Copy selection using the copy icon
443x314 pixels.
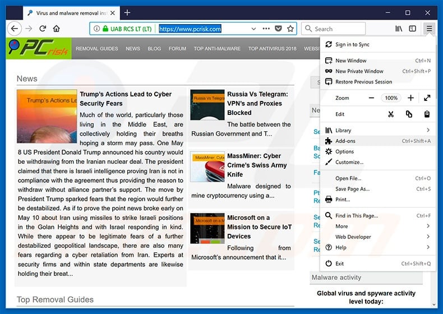409,114
